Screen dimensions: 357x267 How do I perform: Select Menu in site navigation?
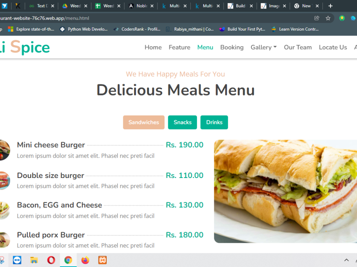point(205,47)
